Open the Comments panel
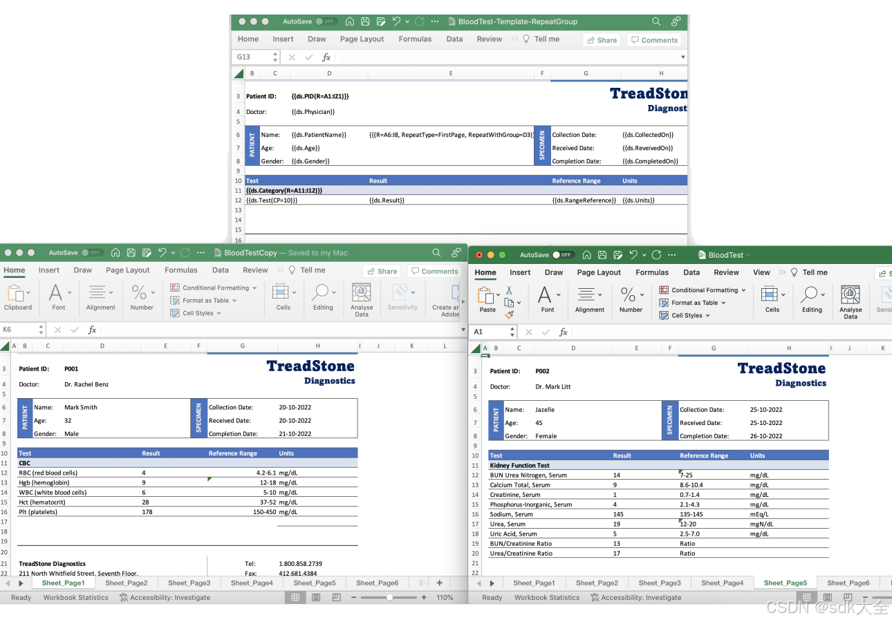 point(653,39)
